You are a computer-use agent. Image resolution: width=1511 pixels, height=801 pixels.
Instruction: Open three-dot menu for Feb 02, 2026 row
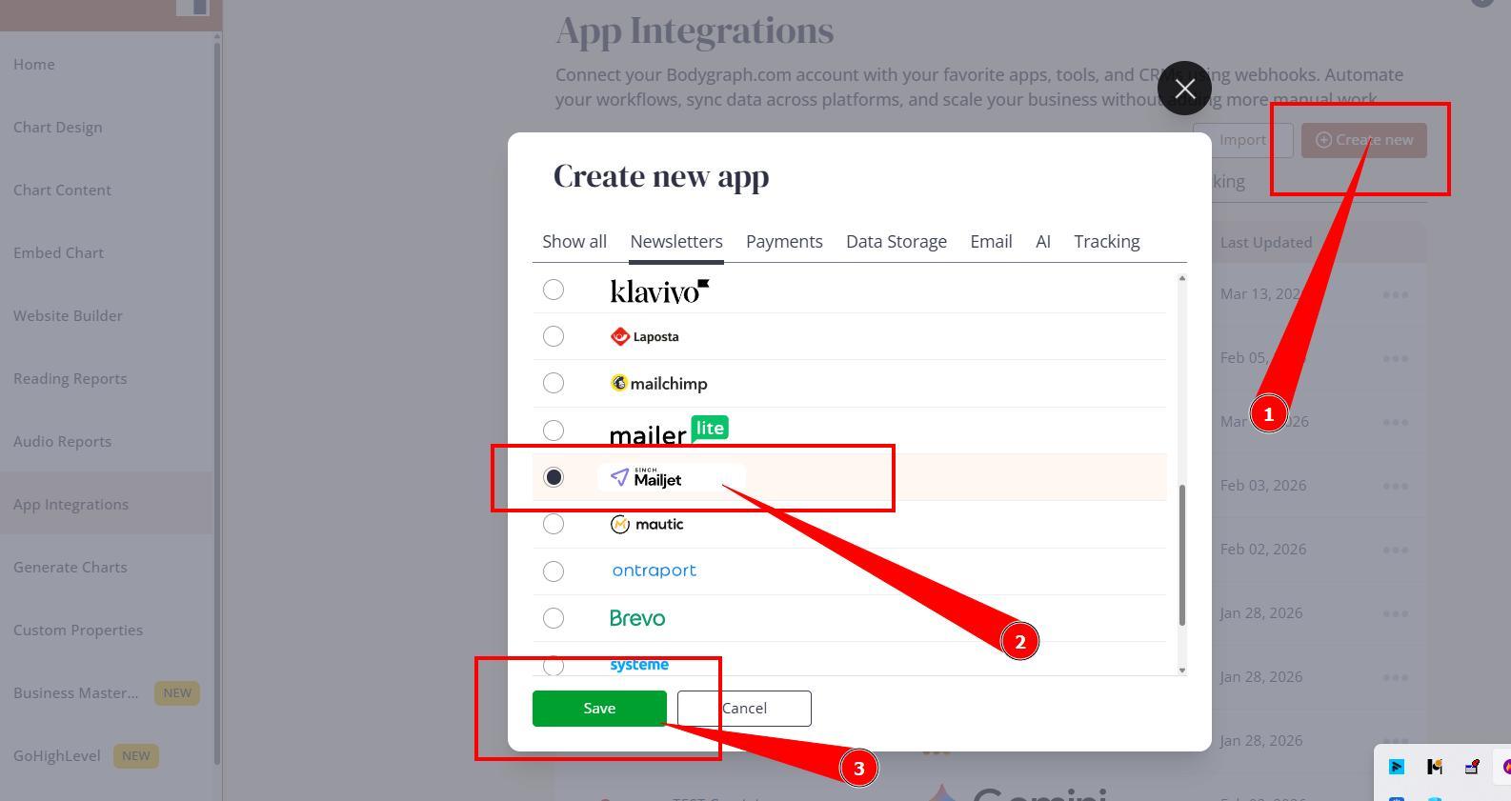1395,550
